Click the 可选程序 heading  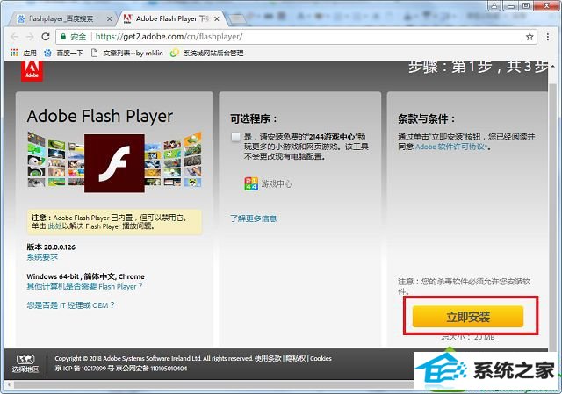coord(254,118)
